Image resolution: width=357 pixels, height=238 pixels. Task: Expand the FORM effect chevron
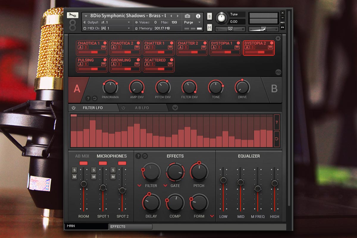pyautogui.click(x=212, y=216)
